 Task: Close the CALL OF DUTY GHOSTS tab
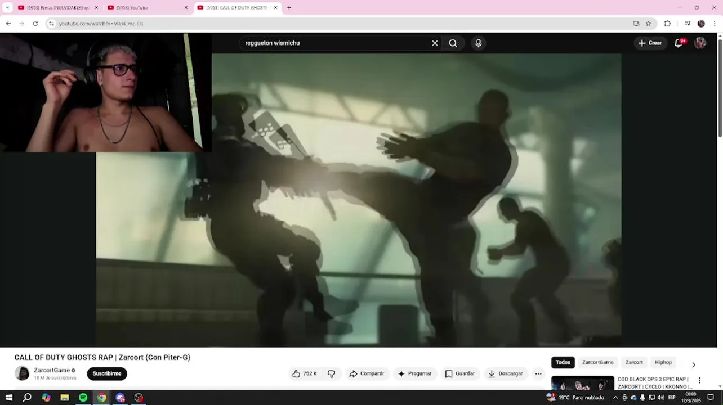click(x=275, y=8)
